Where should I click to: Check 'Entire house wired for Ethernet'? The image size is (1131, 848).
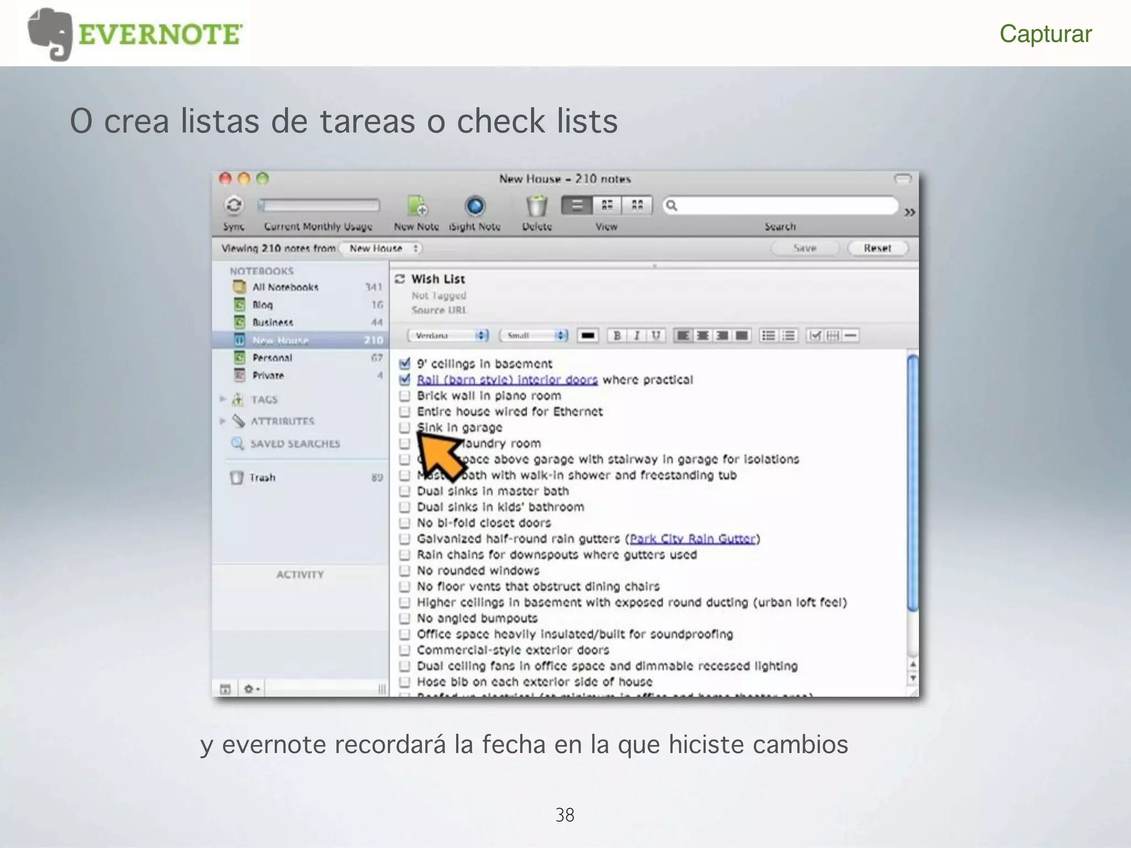tap(405, 411)
